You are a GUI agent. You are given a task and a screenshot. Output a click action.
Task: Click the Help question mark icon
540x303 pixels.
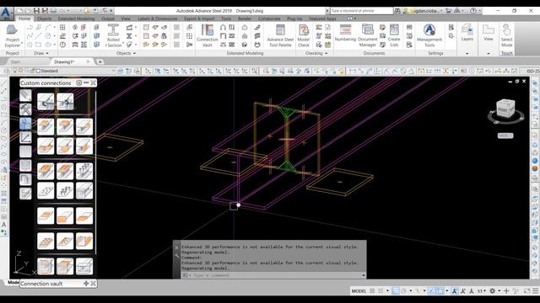click(x=473, y=11)
